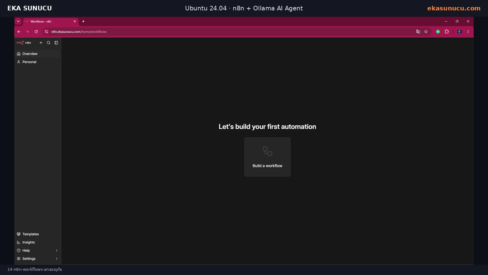This screenshot has height=275, width=488.
Task: Select the Workflows - n8n tab
Action: [x=50, y=22]
